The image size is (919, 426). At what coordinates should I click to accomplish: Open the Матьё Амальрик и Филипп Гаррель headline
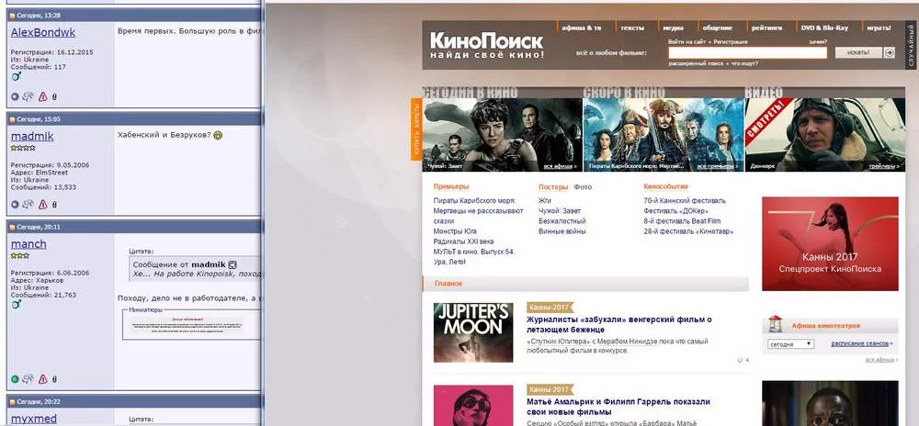click(618, 407)
